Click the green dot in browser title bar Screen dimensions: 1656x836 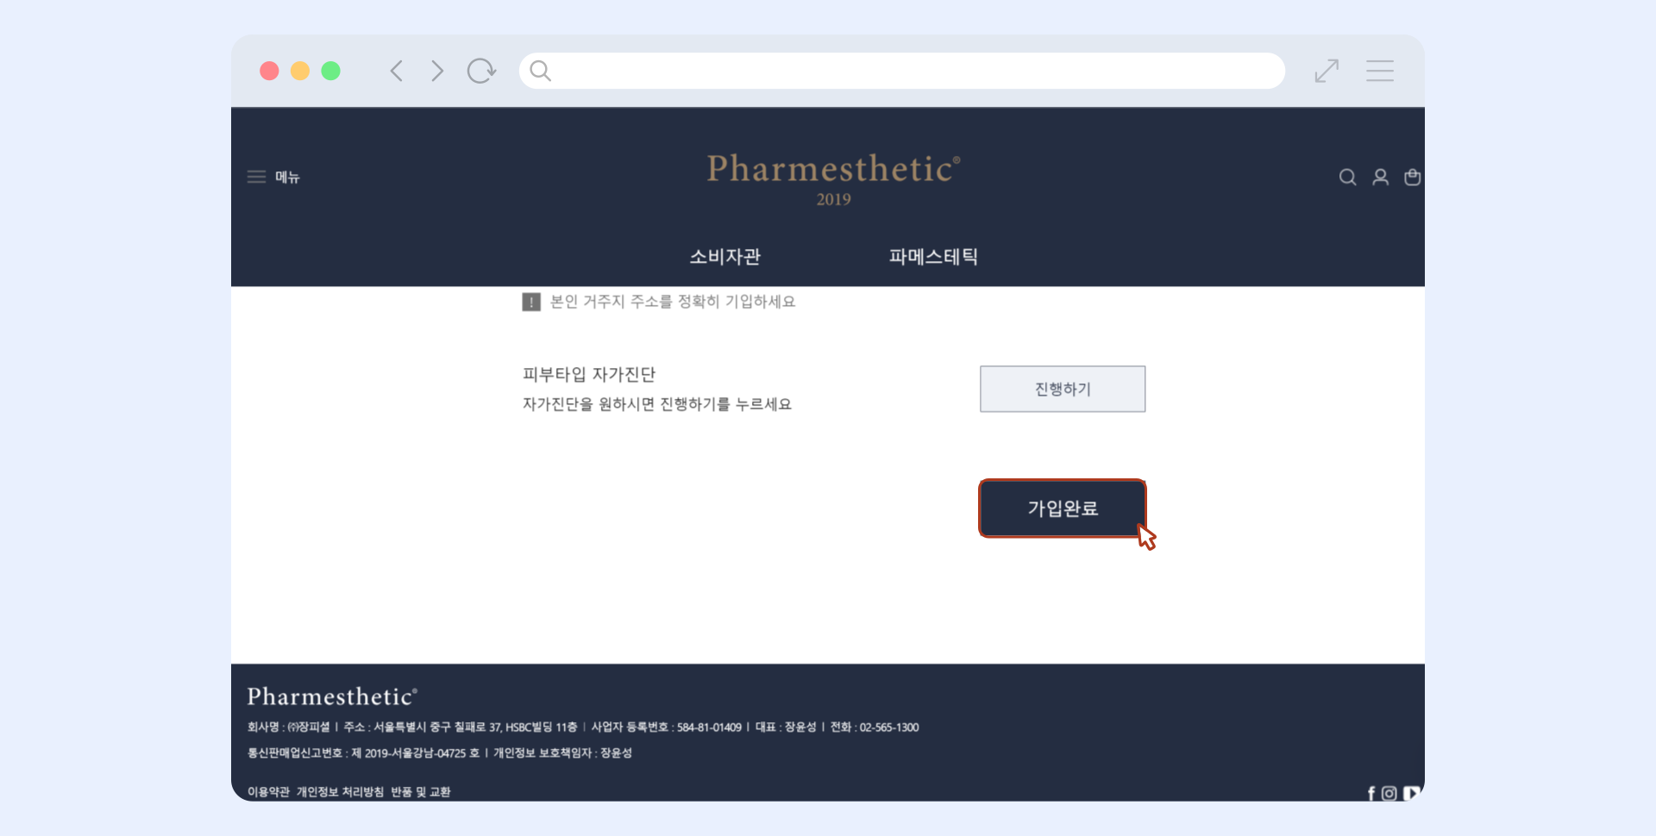[x=330, y=71]
